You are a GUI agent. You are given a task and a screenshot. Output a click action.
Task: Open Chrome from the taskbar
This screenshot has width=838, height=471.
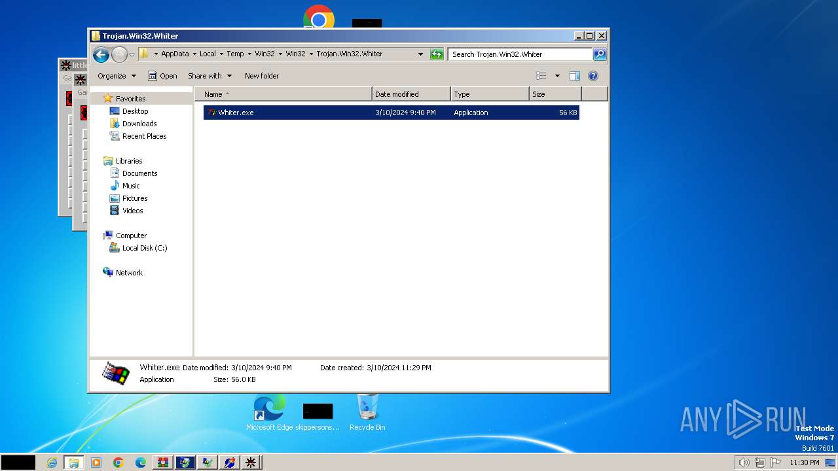point(118,462)
